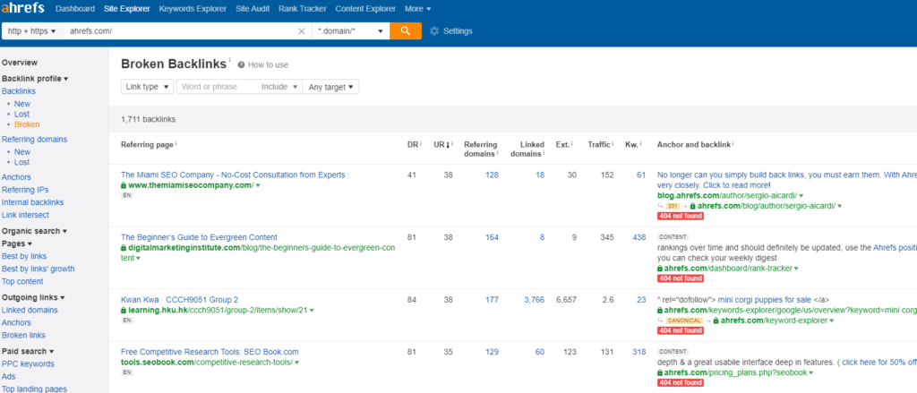This screenshot has width=917, height=393.
Task: Click the info icon on the Kw. header
Action: [x=641, y=144]
